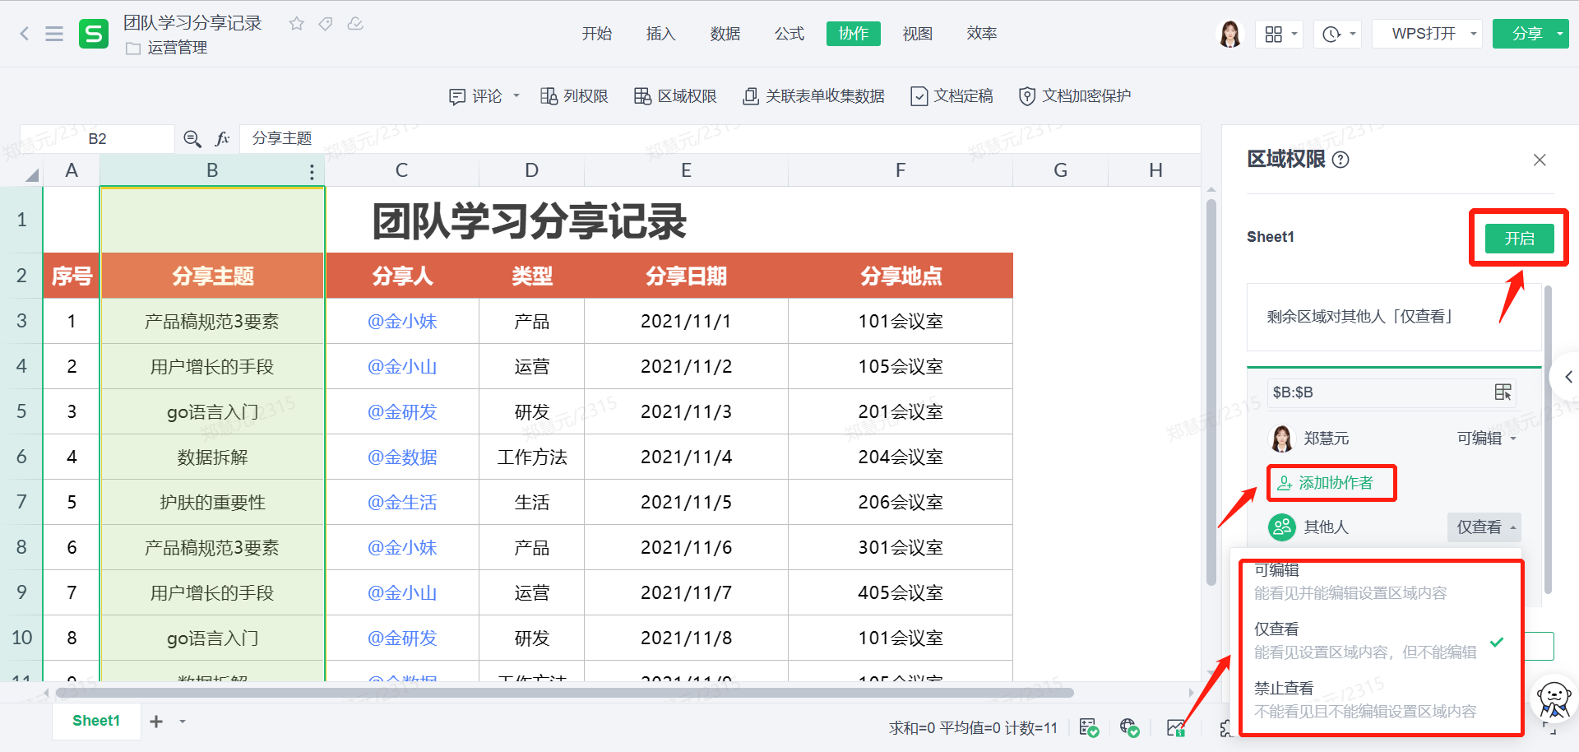
Task: Click the range selector icon in $B:$B field
Action: [x=1503, y=392]
